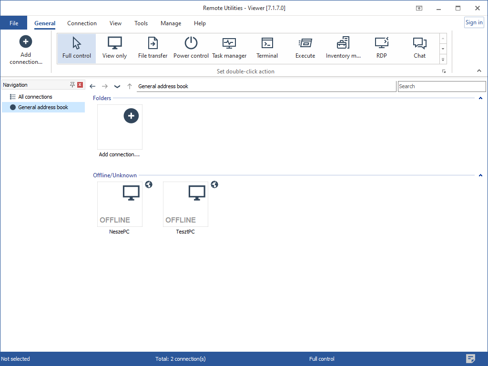Select the Inventory manager icon
The width and height of the screenshot is (488, 366).
click(343, 48)
